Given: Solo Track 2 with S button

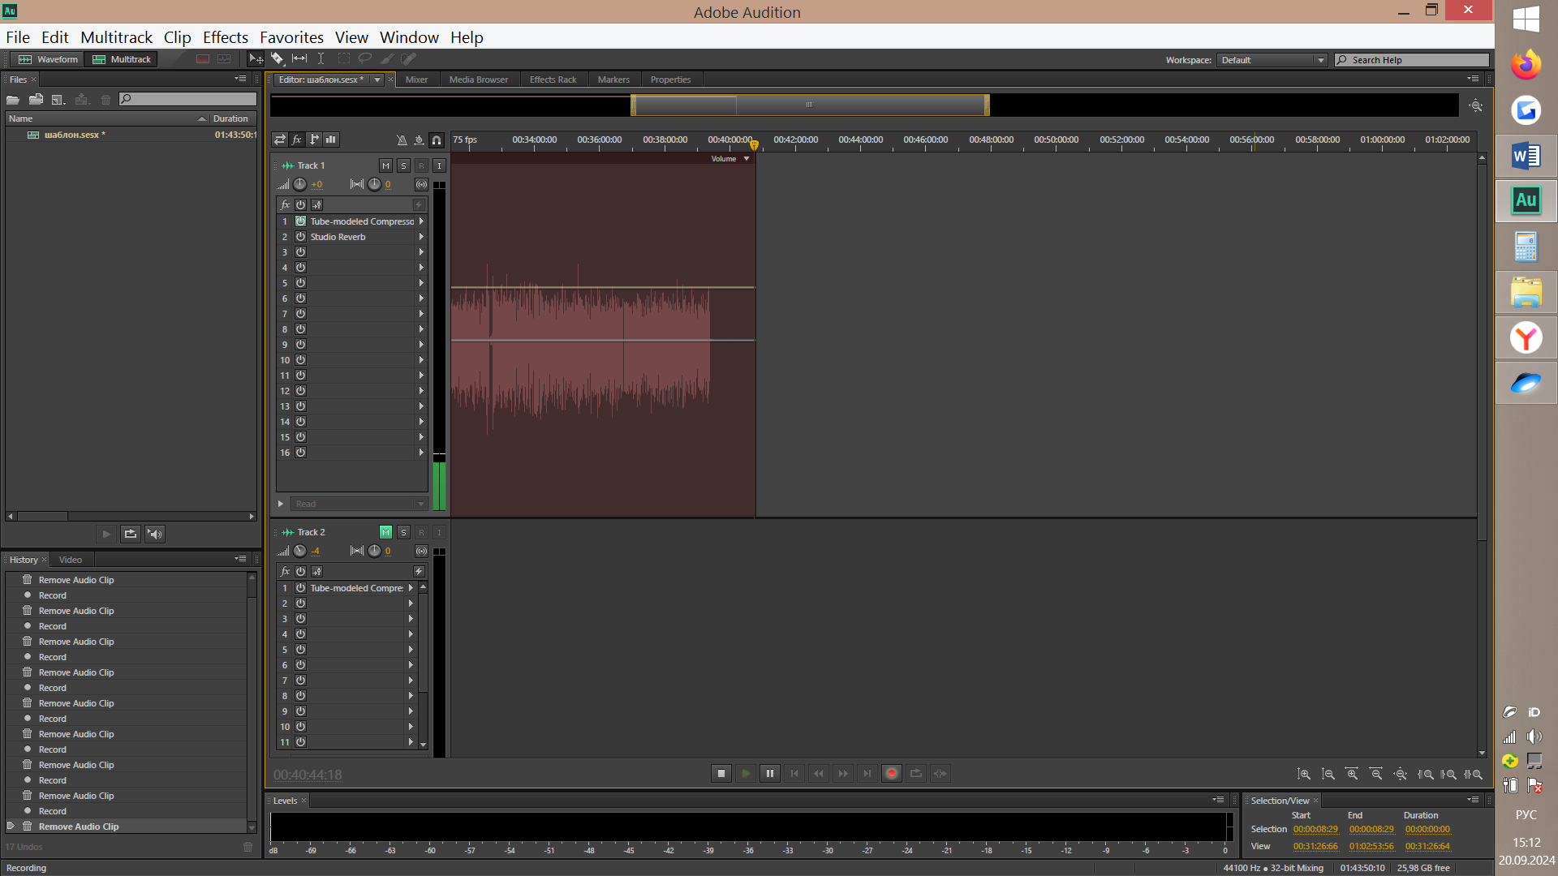Looking at the screenshot, I should click(403, 532).
